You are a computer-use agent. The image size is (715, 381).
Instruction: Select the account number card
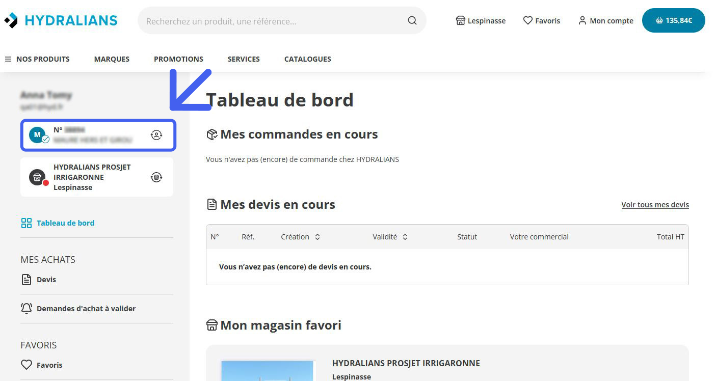[x=98, y=135]
